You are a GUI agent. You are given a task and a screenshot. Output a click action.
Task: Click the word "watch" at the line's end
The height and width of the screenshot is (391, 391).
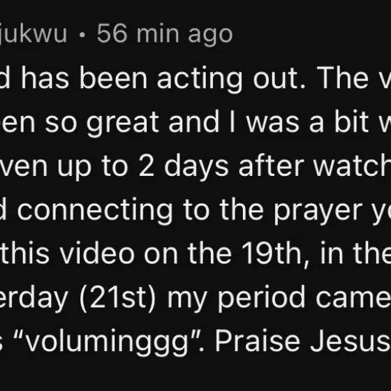(352, 165)
